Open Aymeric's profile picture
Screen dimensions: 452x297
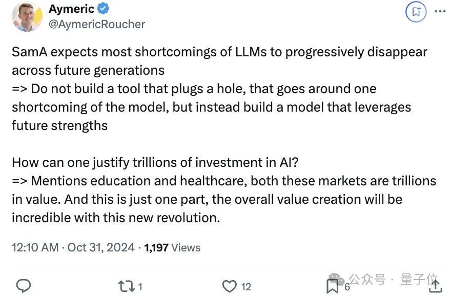coord(27,16)
